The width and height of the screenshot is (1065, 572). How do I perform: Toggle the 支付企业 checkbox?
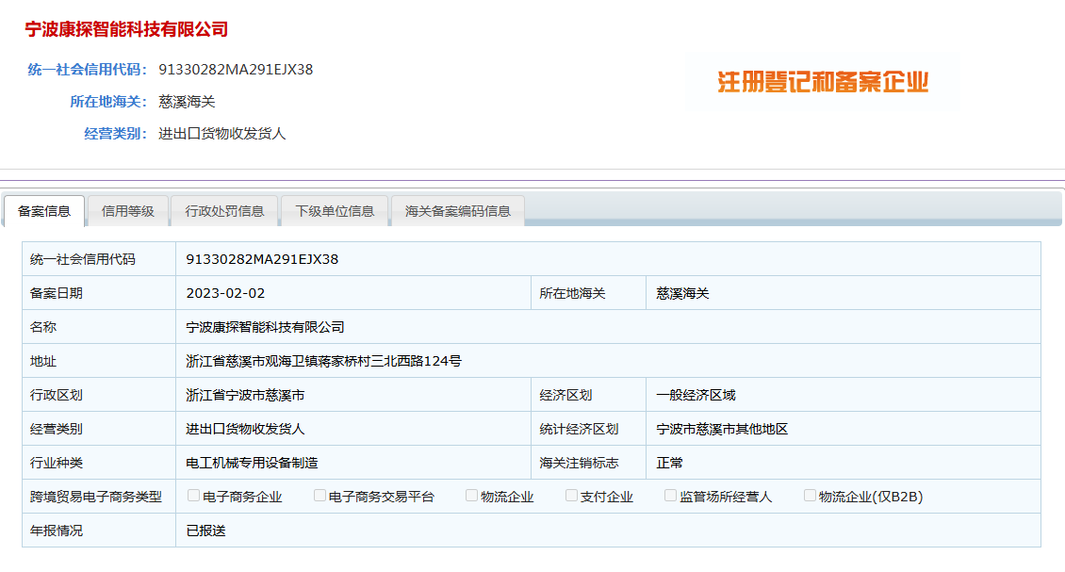[x=571, y=496]
